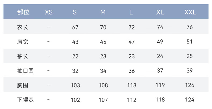Select the M size column header
This screenshot has width=212, height=109.
tap(103, 12)
